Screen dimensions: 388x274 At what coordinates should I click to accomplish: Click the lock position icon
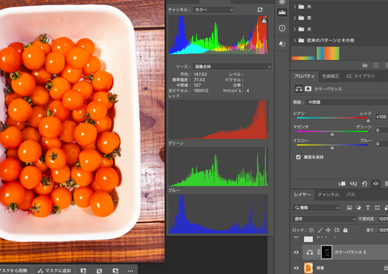tap(328, 230)
